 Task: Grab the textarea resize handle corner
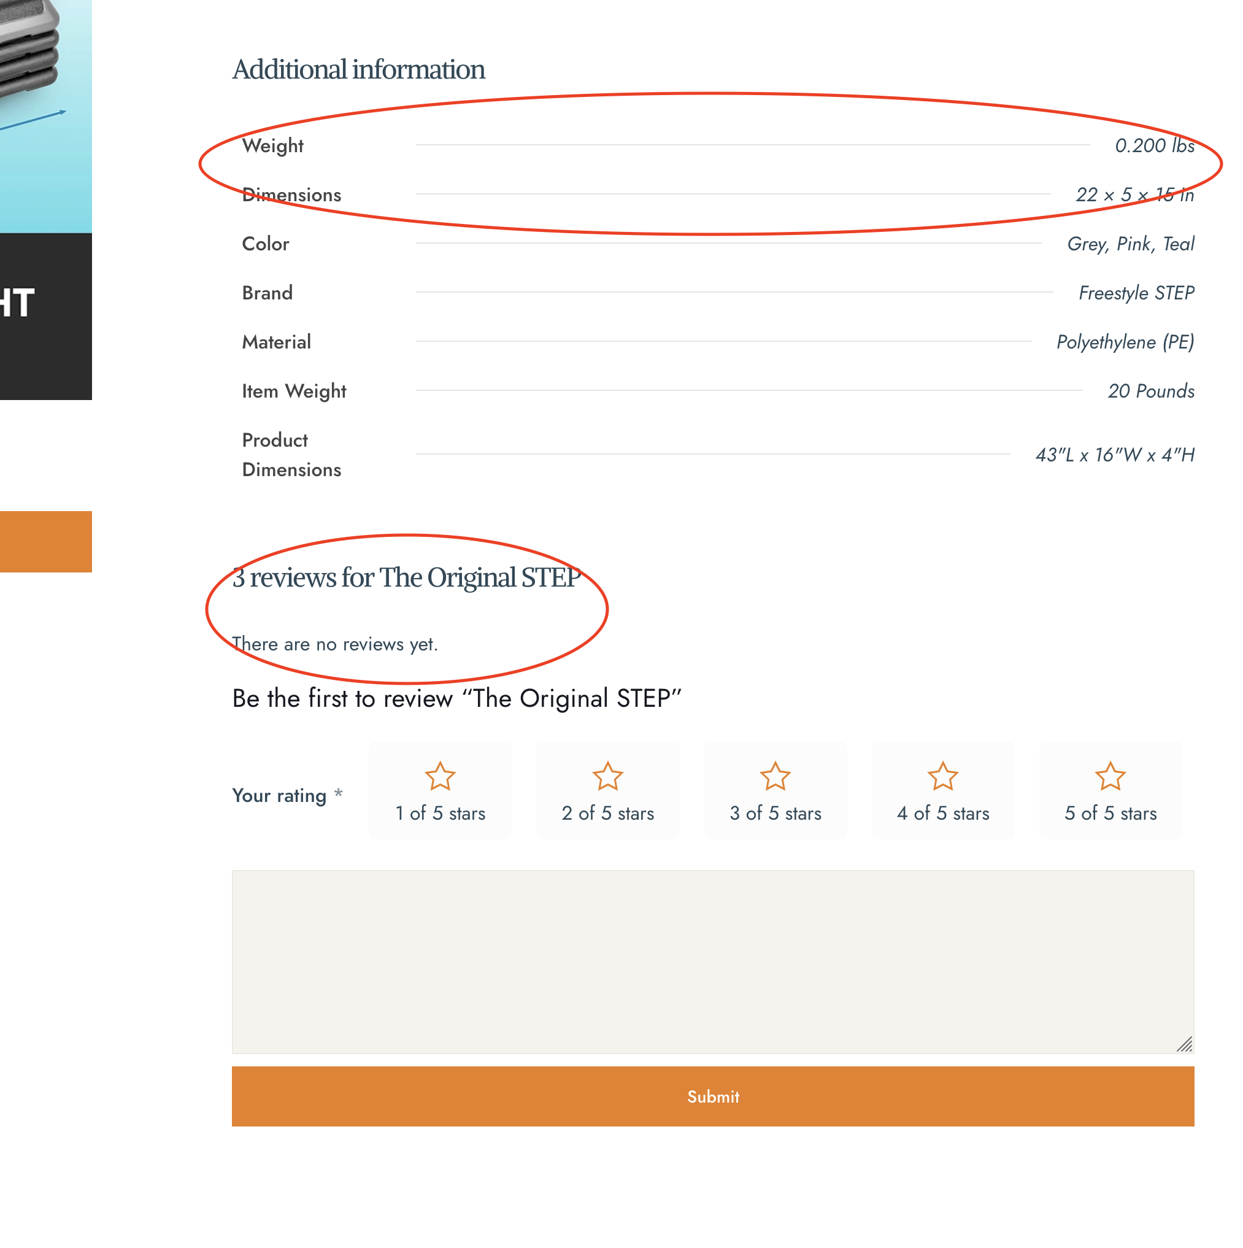[1185, 1044]
